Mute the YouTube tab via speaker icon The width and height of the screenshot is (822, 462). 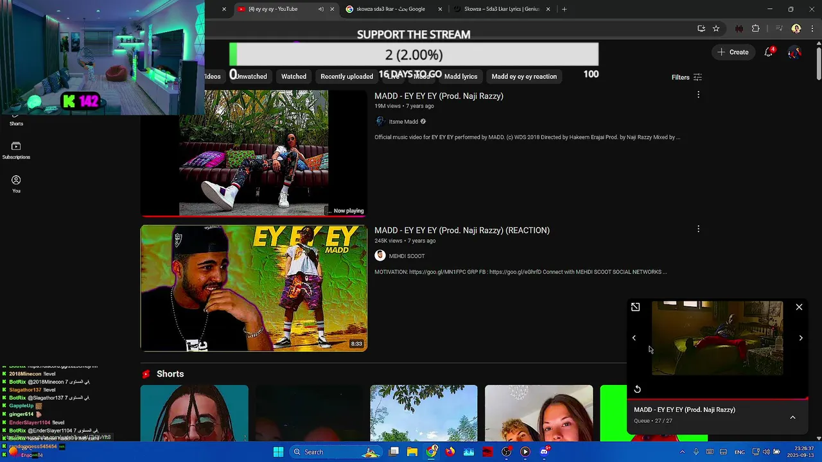pyautogui.click(x=320, y=9)
